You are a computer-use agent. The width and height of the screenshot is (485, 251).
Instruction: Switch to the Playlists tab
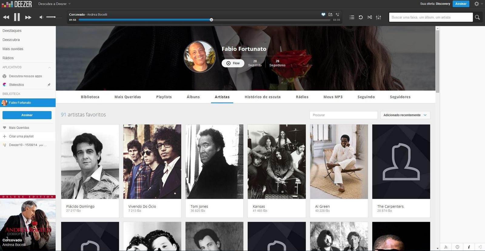coord(164,97)
